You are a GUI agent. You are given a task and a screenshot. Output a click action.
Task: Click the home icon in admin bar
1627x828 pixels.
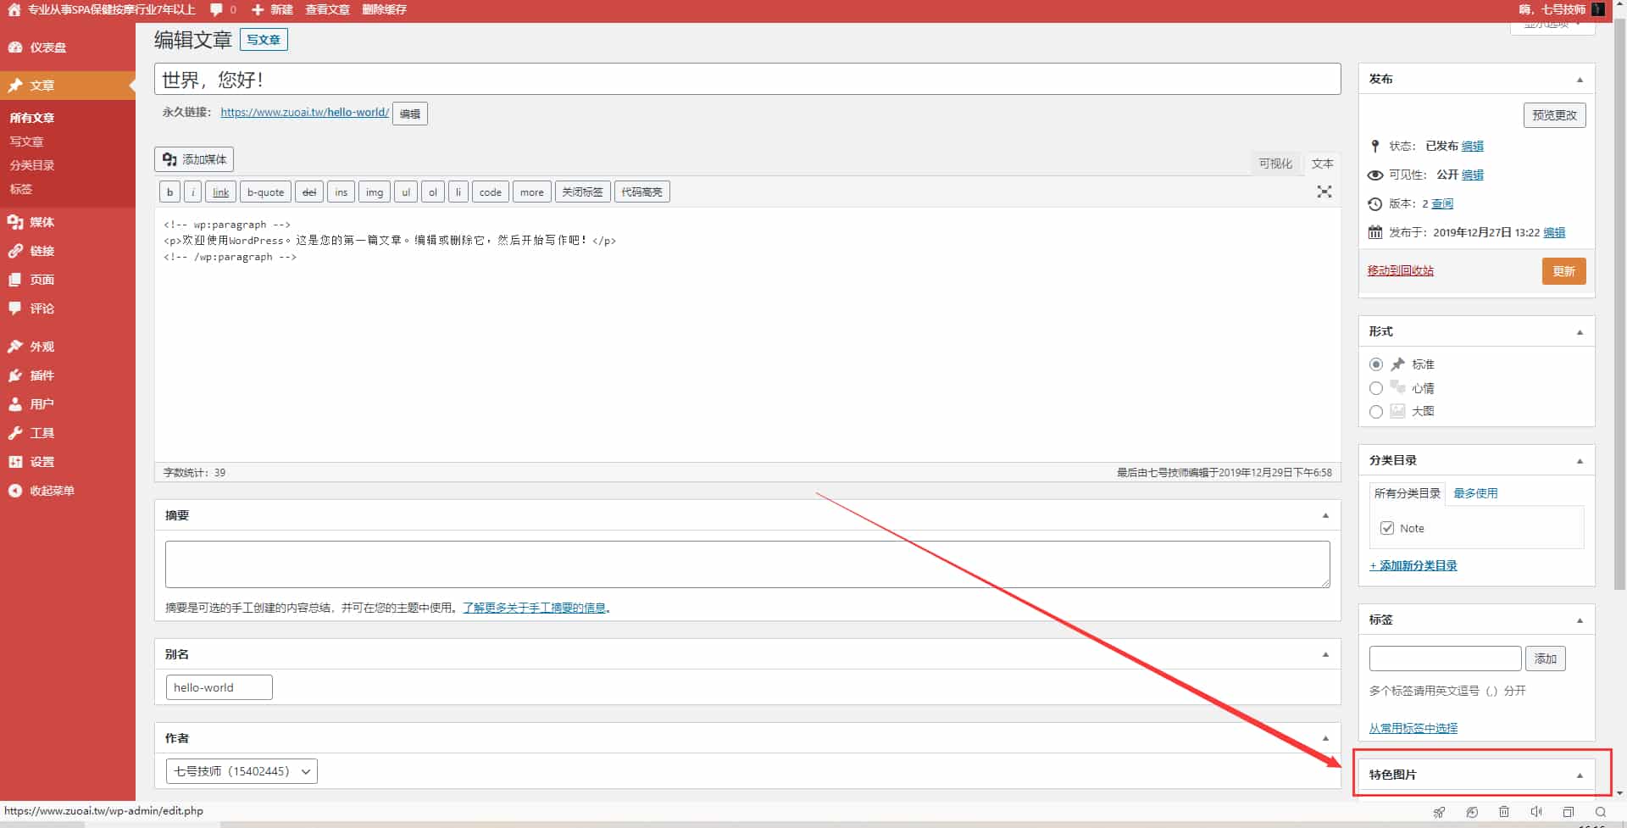pyautogui.click(x=14, y=9)
